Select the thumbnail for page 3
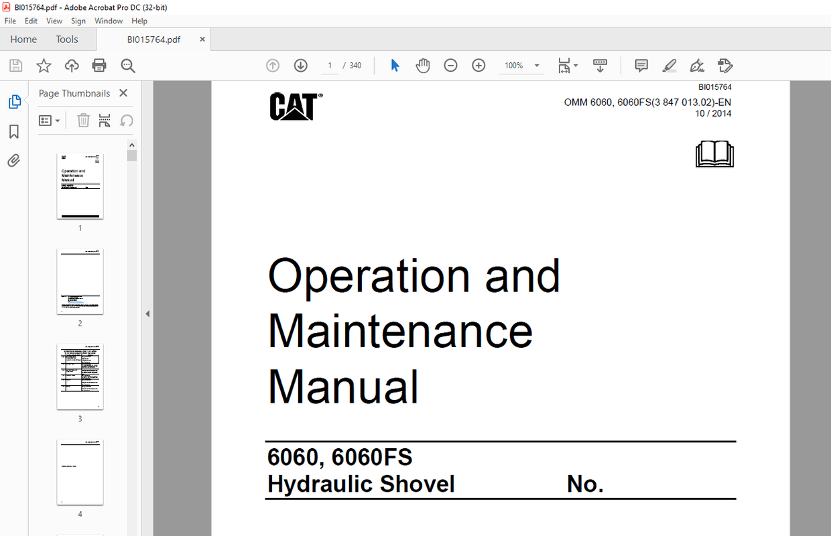 pos(80,377)
